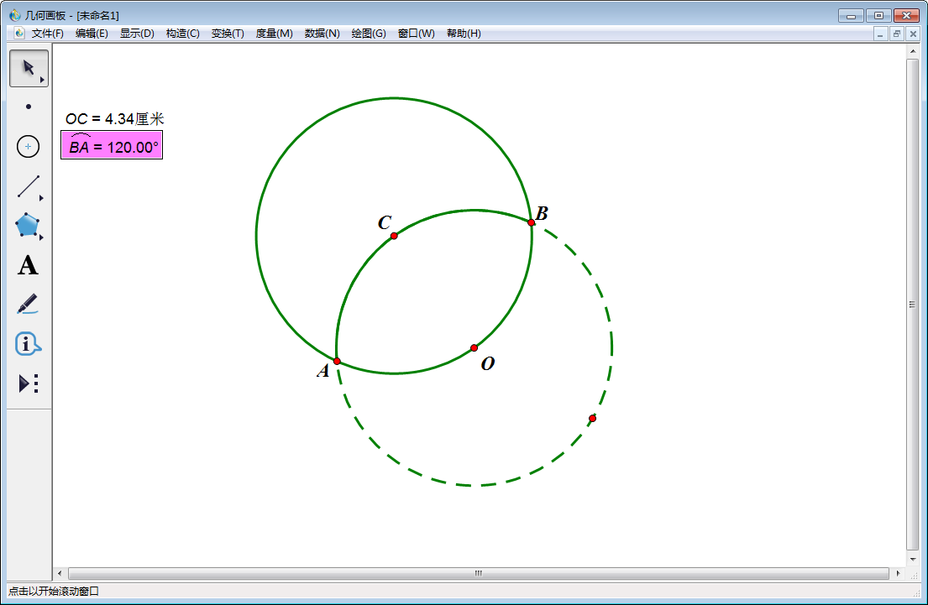Open the Custom tools button
Image resolution: width=928 pixels, height=605 pixels.
tap(29, 383)
